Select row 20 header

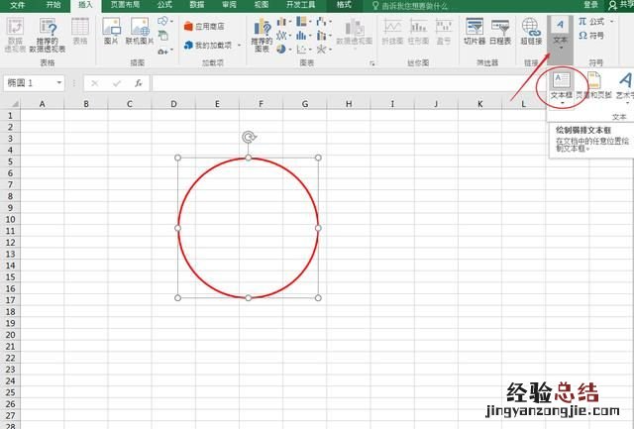click(x=10, y=335)
